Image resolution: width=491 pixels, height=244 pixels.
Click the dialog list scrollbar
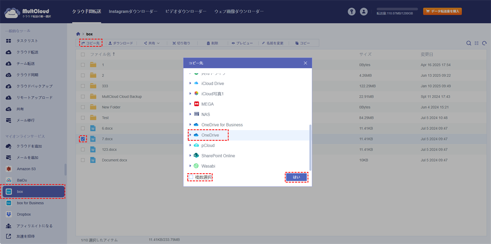[x=310, y=147]
